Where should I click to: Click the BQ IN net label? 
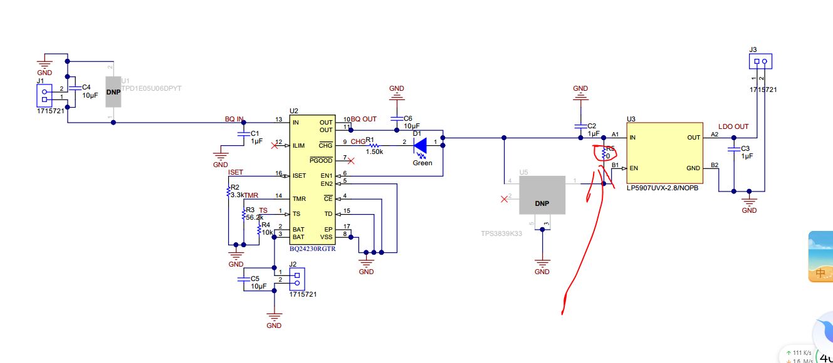[x=234, y=119]
